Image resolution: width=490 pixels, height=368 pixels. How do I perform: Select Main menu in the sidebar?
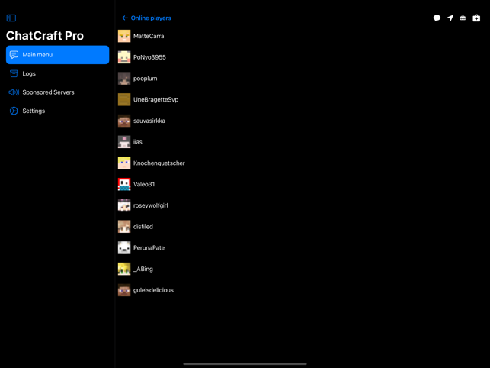57,55
